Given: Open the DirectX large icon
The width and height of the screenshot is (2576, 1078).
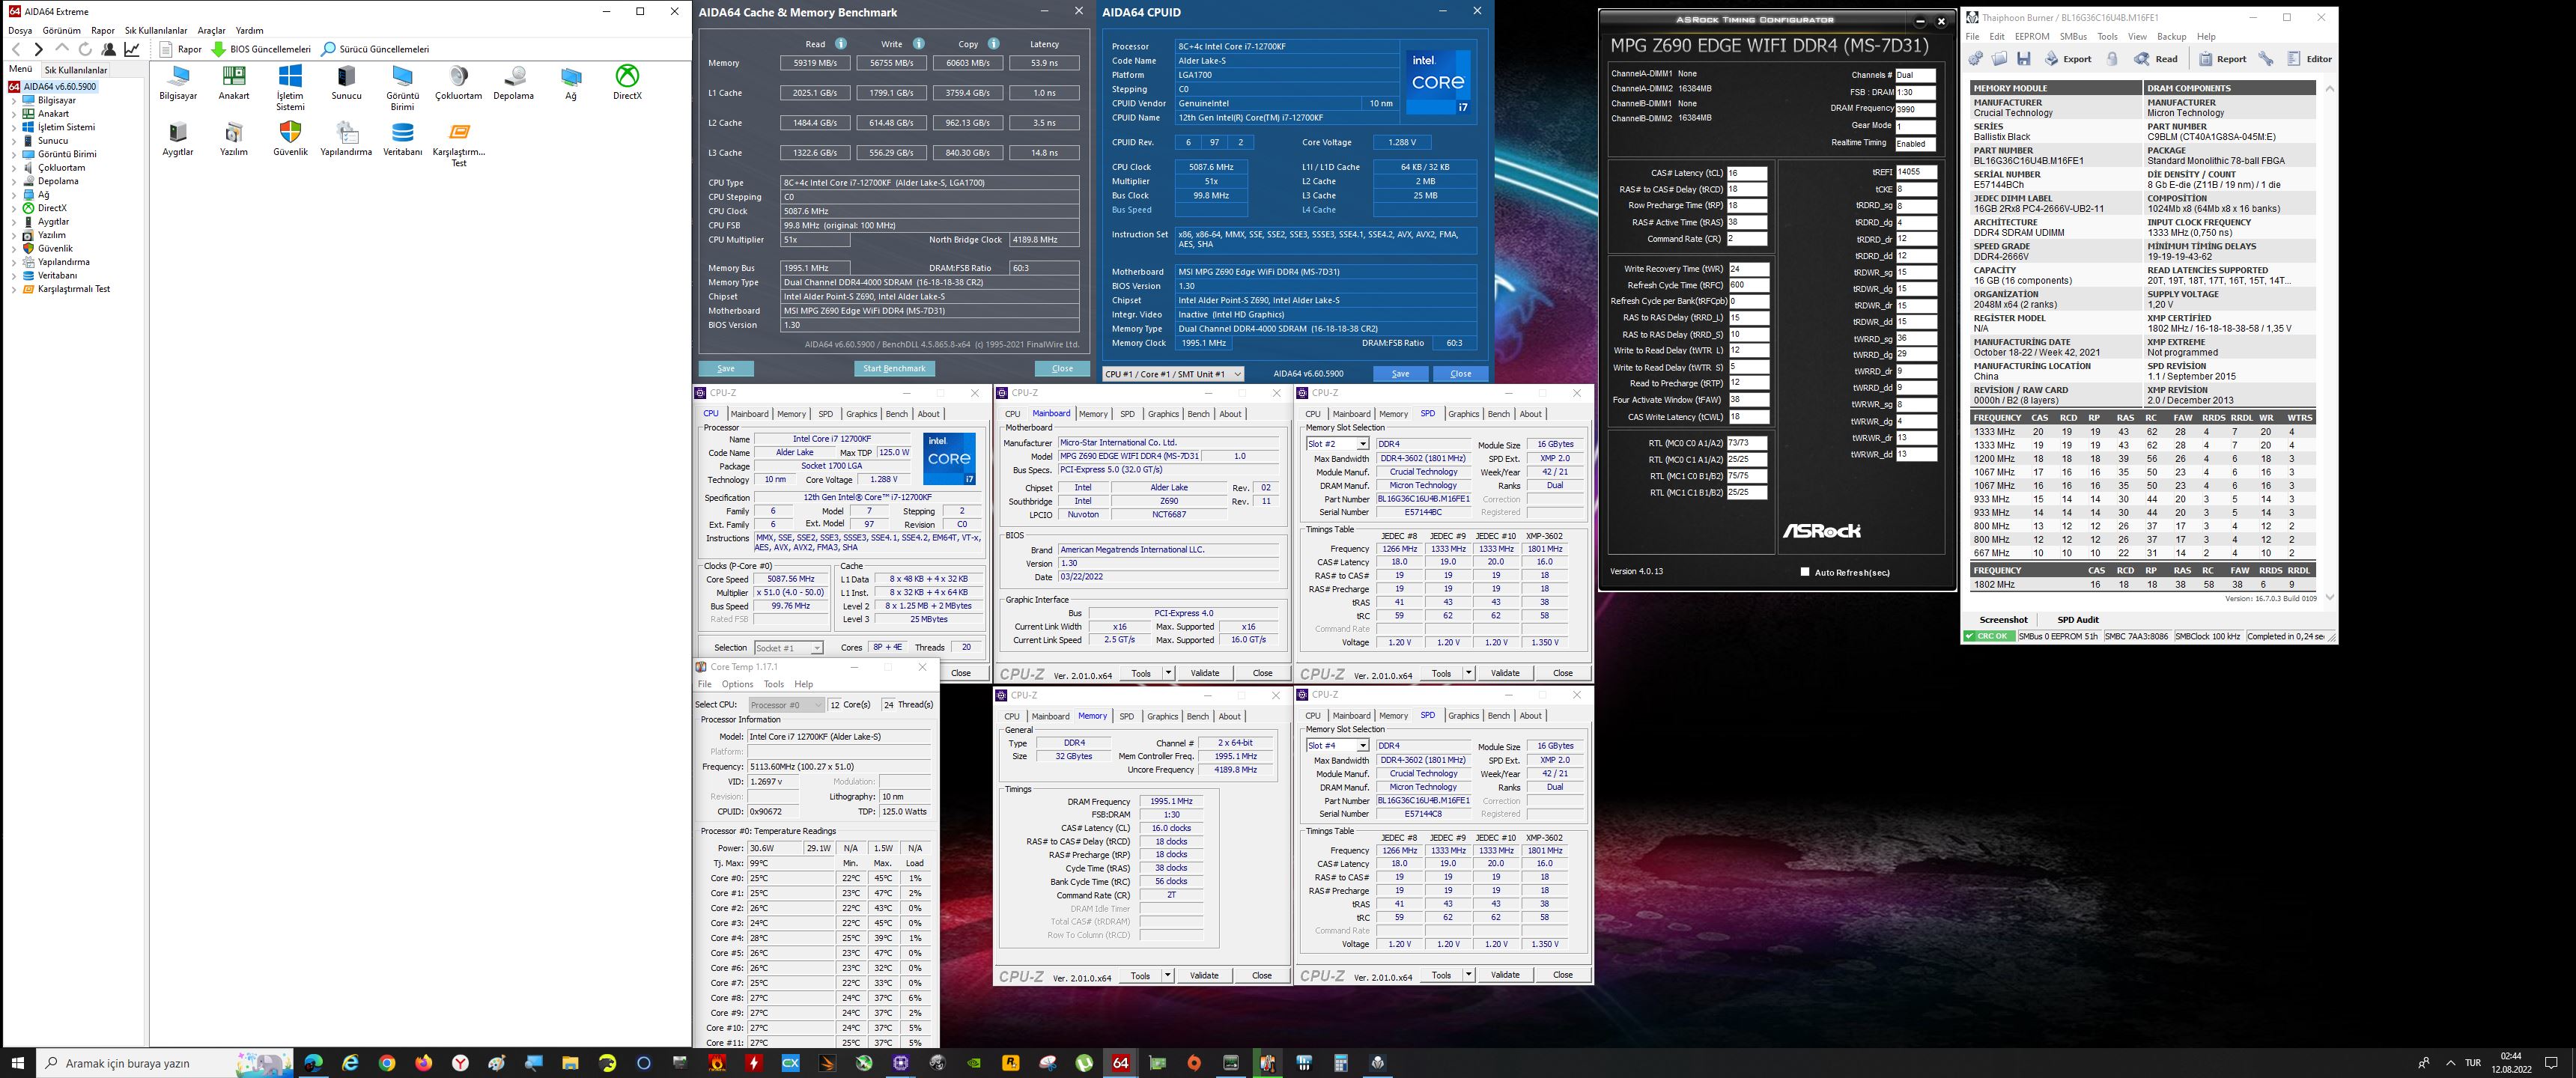Looking at the screenshot, I should tap(627, 83).
